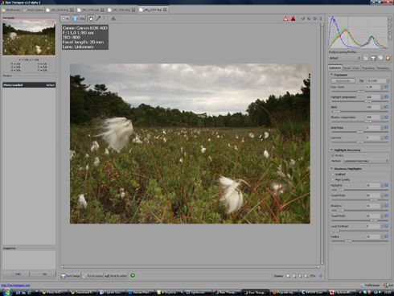Click the first zoom magnifier icon
394x296 pixels.
[x=288, y=276]
